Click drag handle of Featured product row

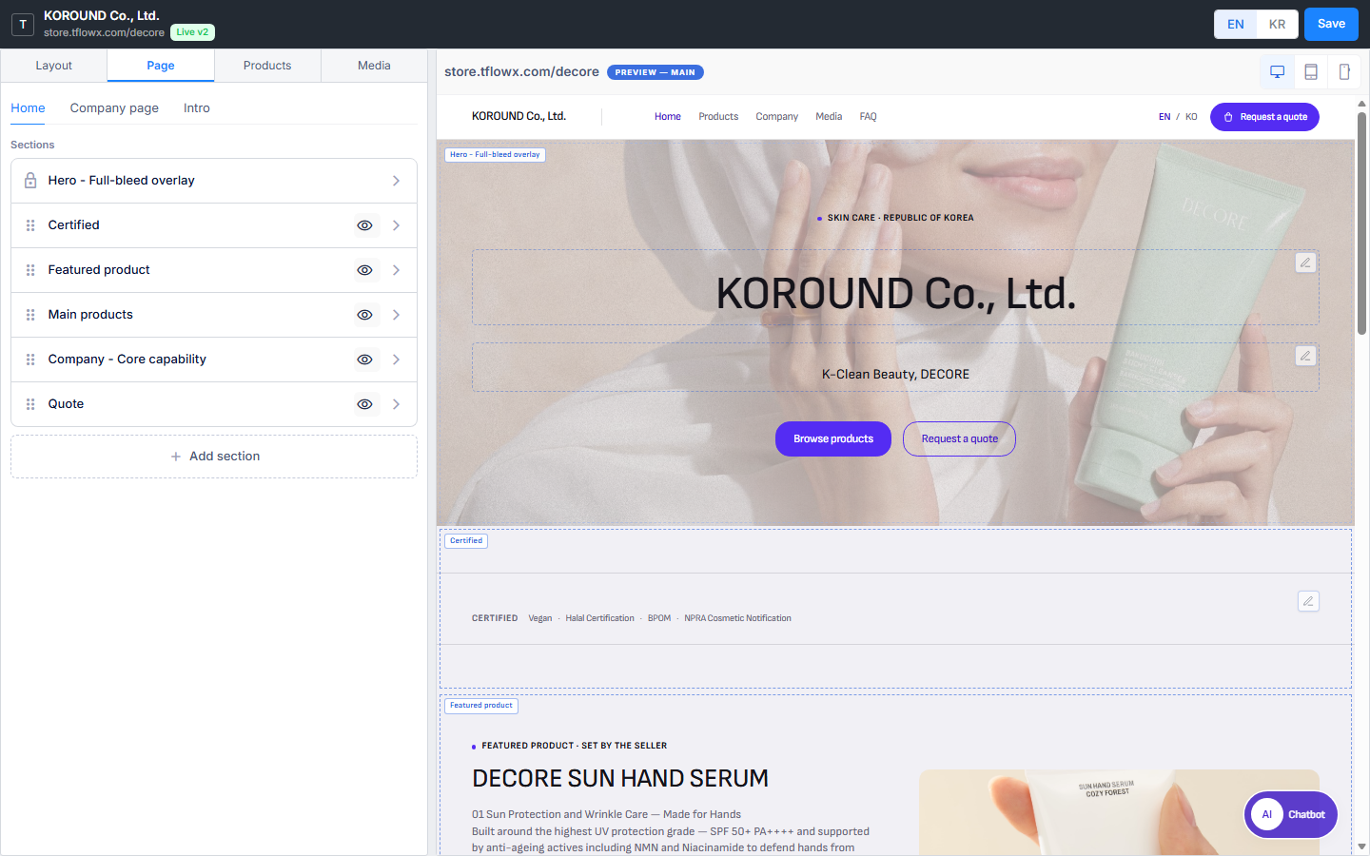(x=30, y=270)
